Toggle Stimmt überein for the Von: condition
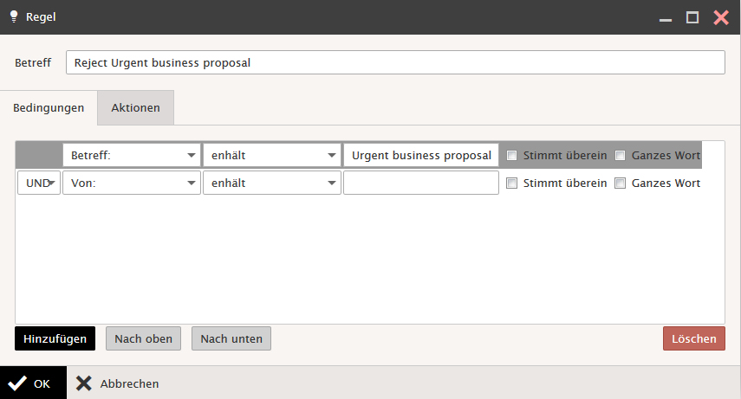The height and width of the screenshot is (399, 741). point(512,183)
